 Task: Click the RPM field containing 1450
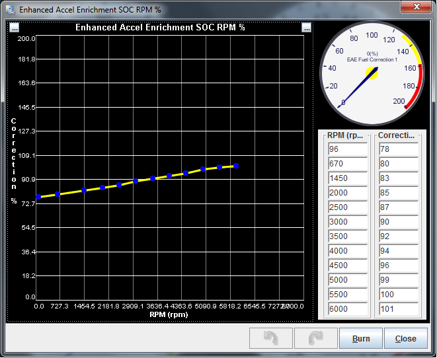click(347, 178)
